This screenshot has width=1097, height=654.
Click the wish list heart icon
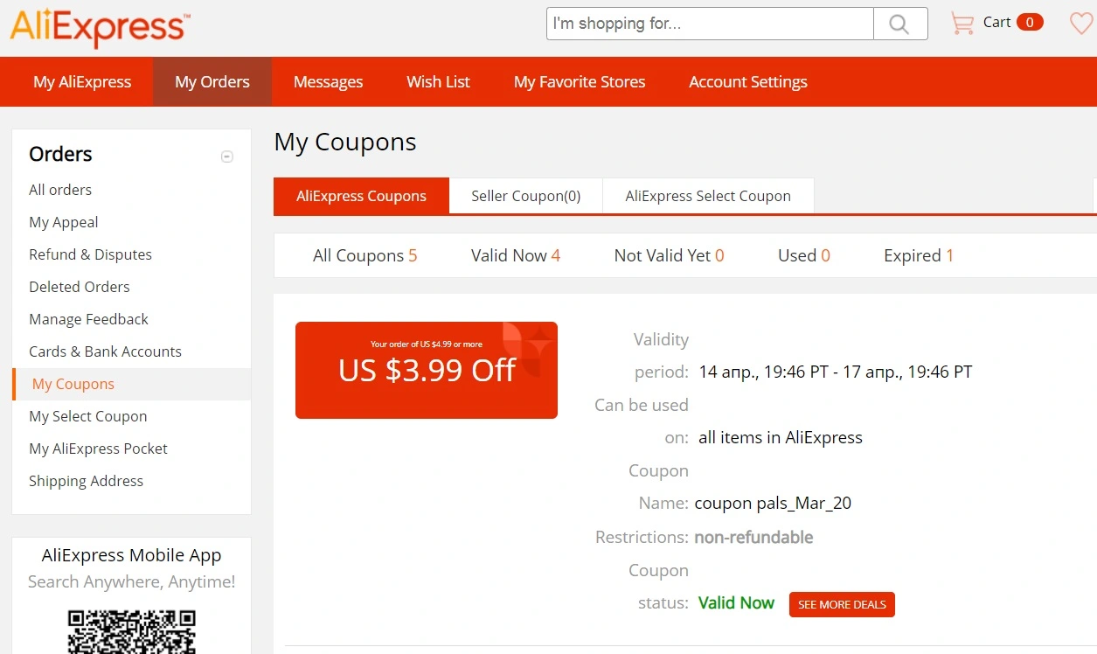pos(1082,24)
